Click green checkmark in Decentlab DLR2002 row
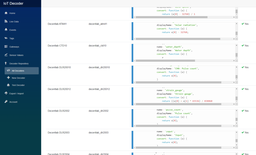 coord(242,111)
